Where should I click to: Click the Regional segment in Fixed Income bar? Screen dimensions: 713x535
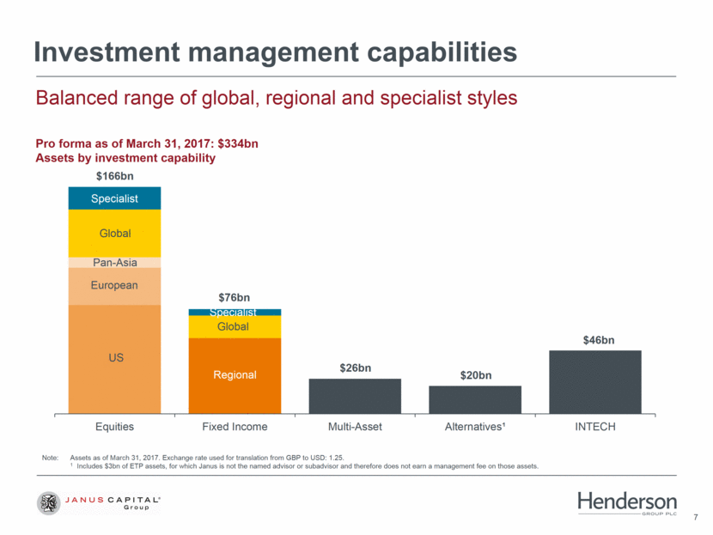pyautogui.click(x=235, y=376)
